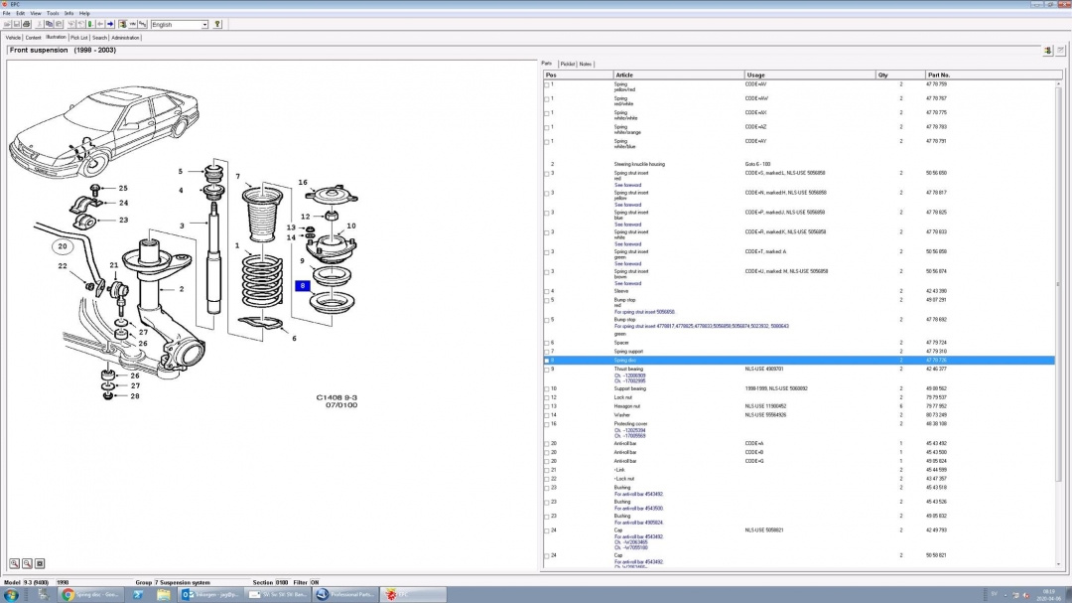Screen dimensions: 1072x603
Task: Click the blue forward arrow icon
Action: pos(110,24)
